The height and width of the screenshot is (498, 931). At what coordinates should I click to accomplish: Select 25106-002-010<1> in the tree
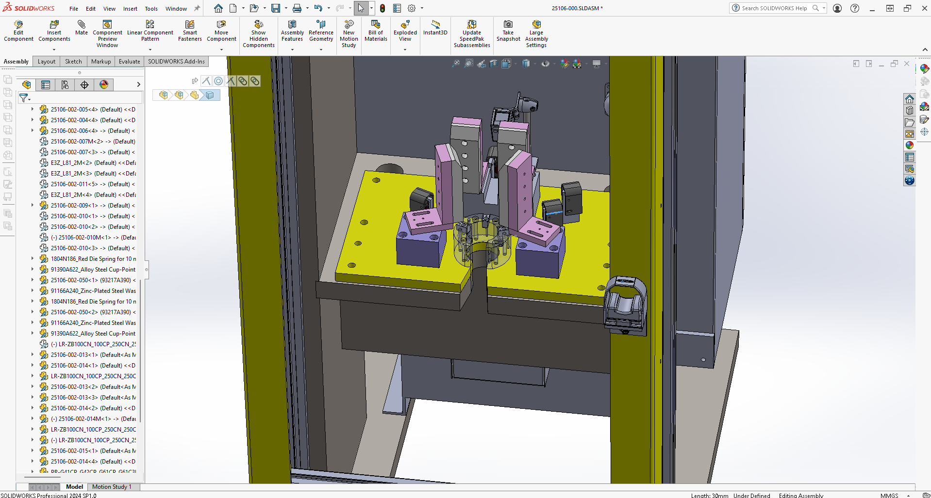click(87, 216)
